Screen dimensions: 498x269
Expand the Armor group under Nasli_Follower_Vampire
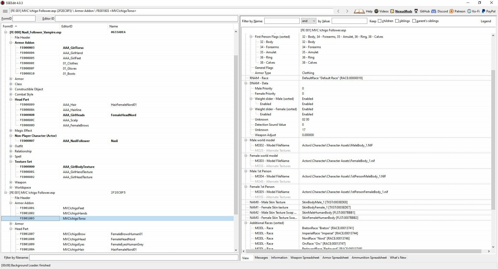[11, 79]
